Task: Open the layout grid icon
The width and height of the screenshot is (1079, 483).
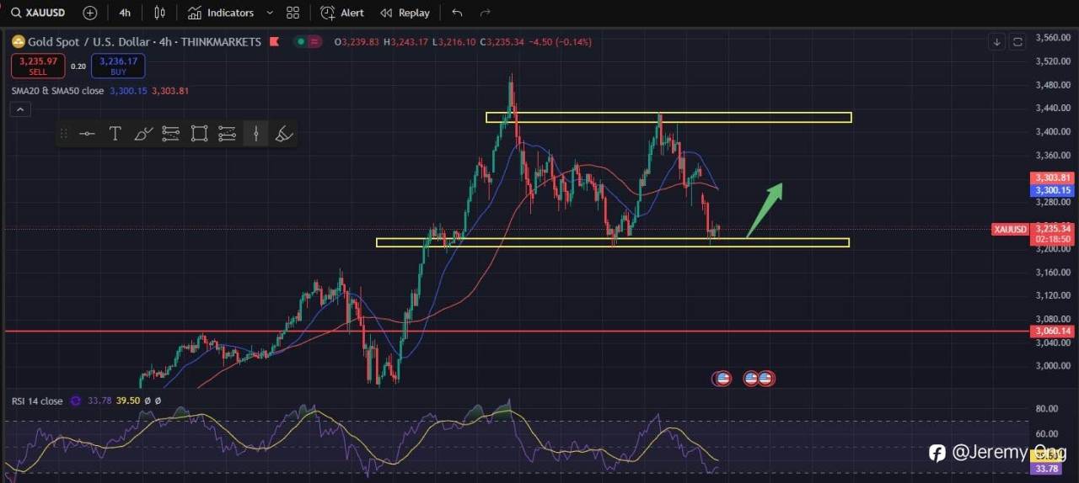Action: 293,13
